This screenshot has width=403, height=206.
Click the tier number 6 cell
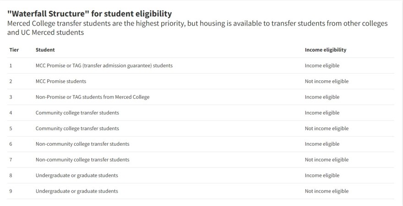[11, 144]
